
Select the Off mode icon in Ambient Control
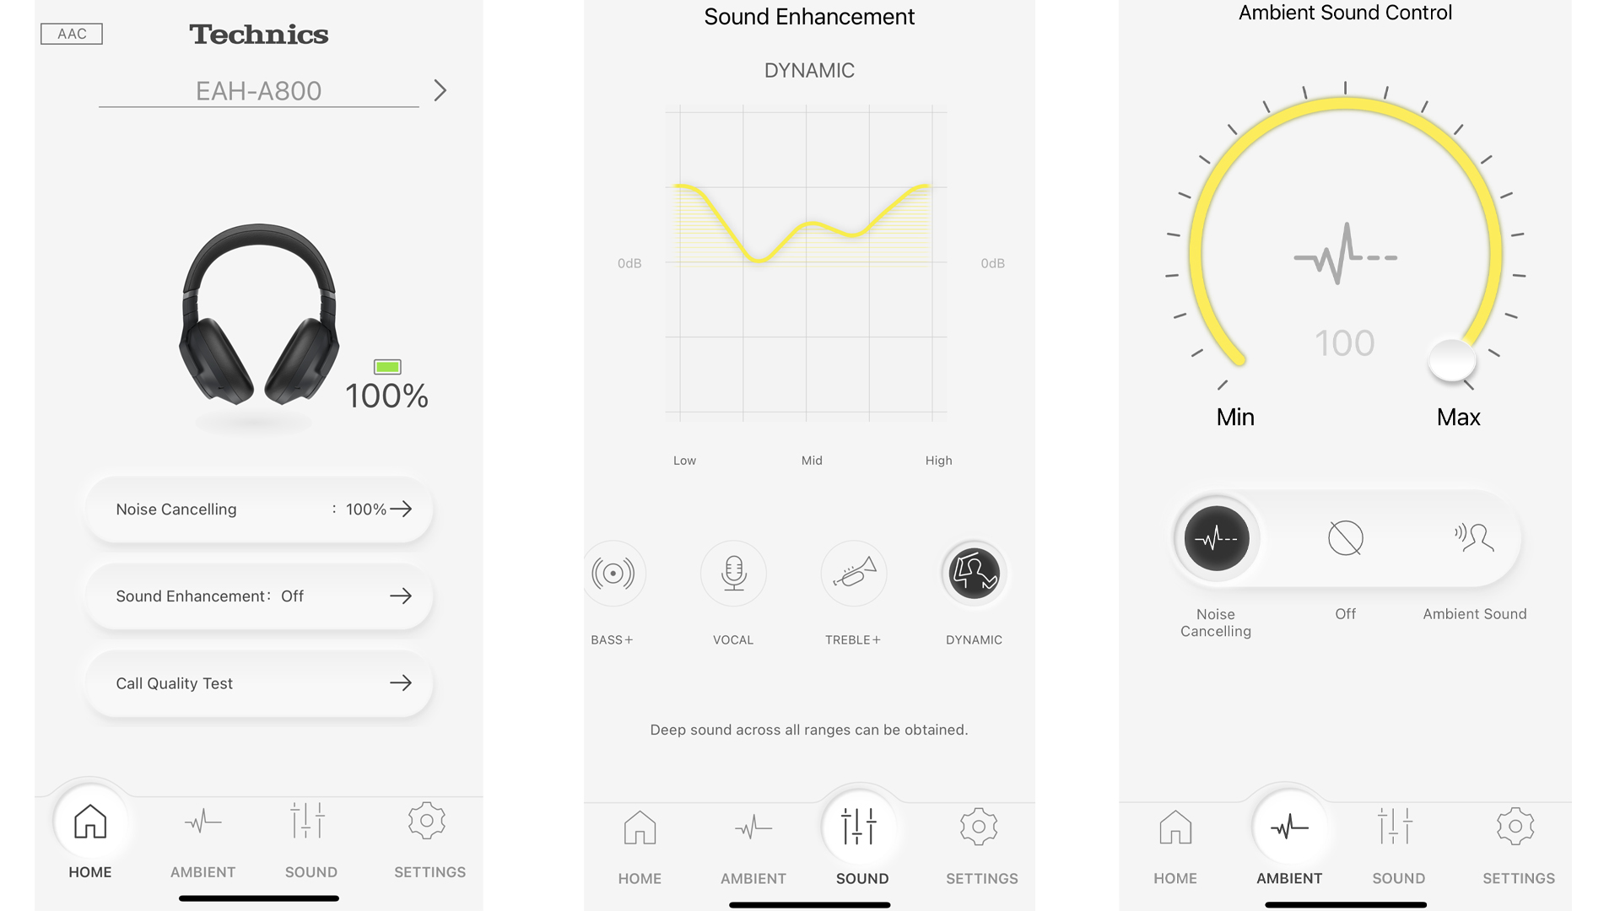point(1345,537)
